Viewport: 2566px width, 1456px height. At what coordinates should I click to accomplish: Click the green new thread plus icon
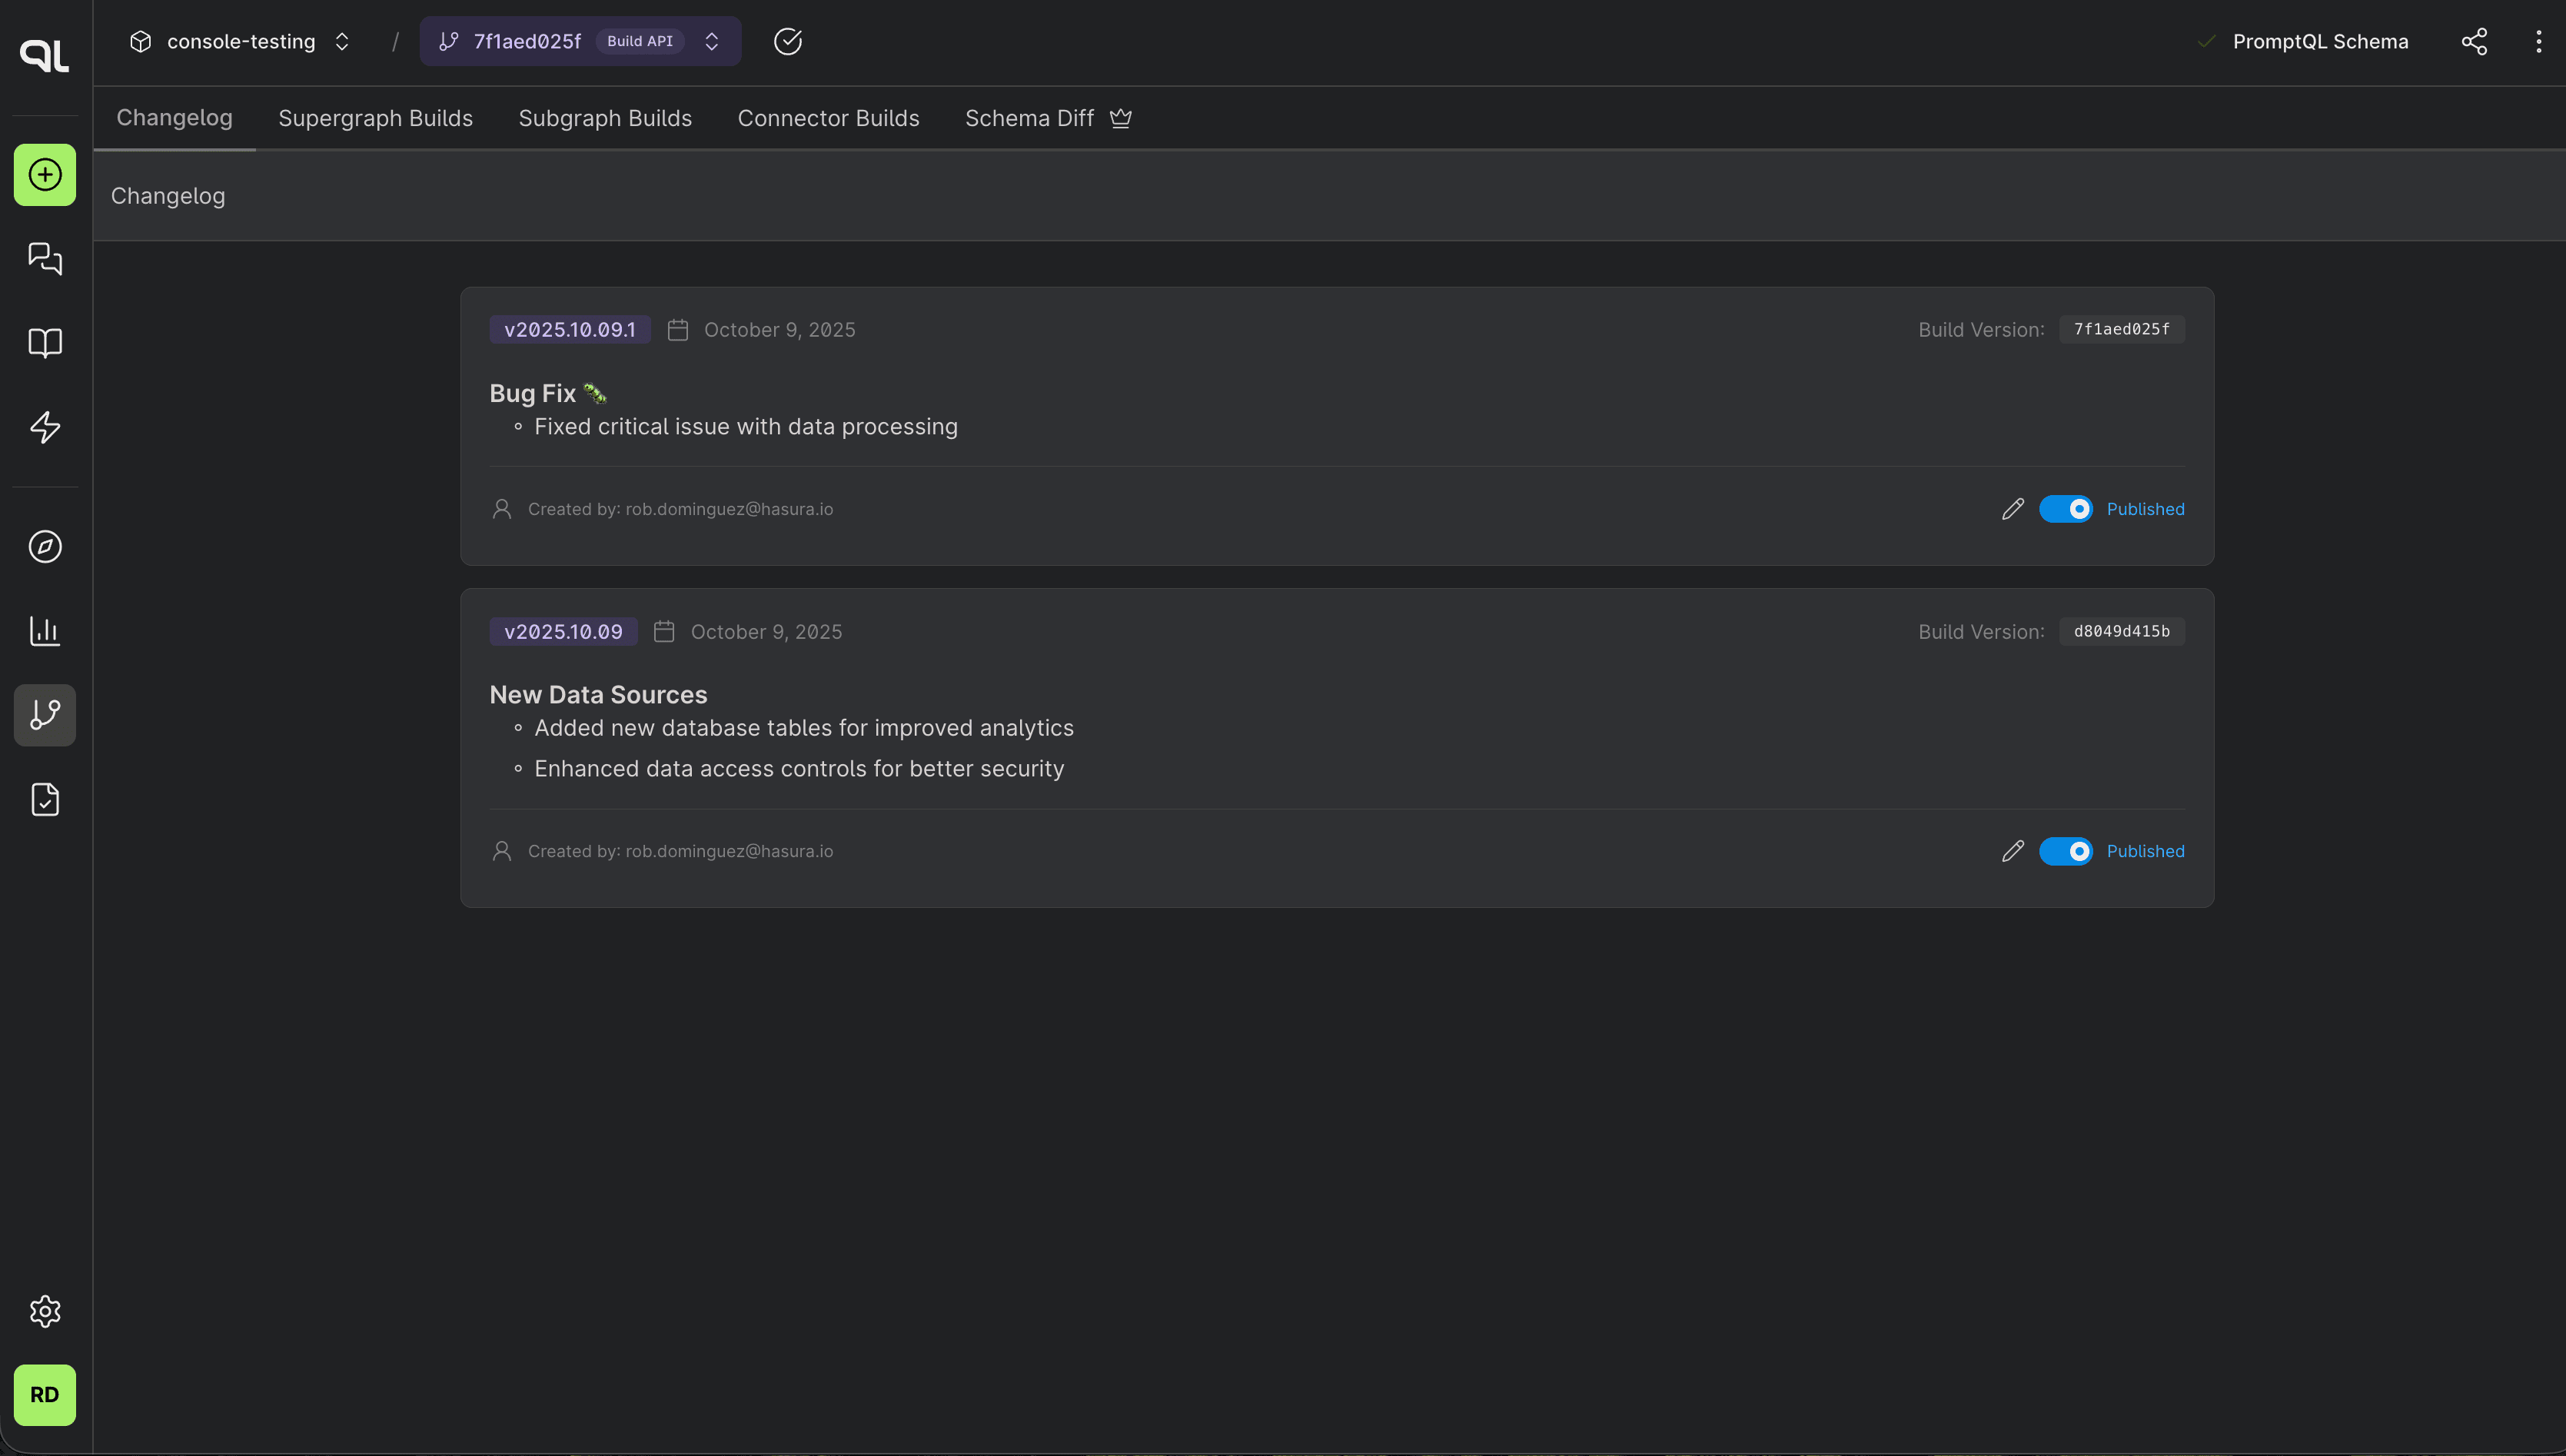(x=45, y=175)
